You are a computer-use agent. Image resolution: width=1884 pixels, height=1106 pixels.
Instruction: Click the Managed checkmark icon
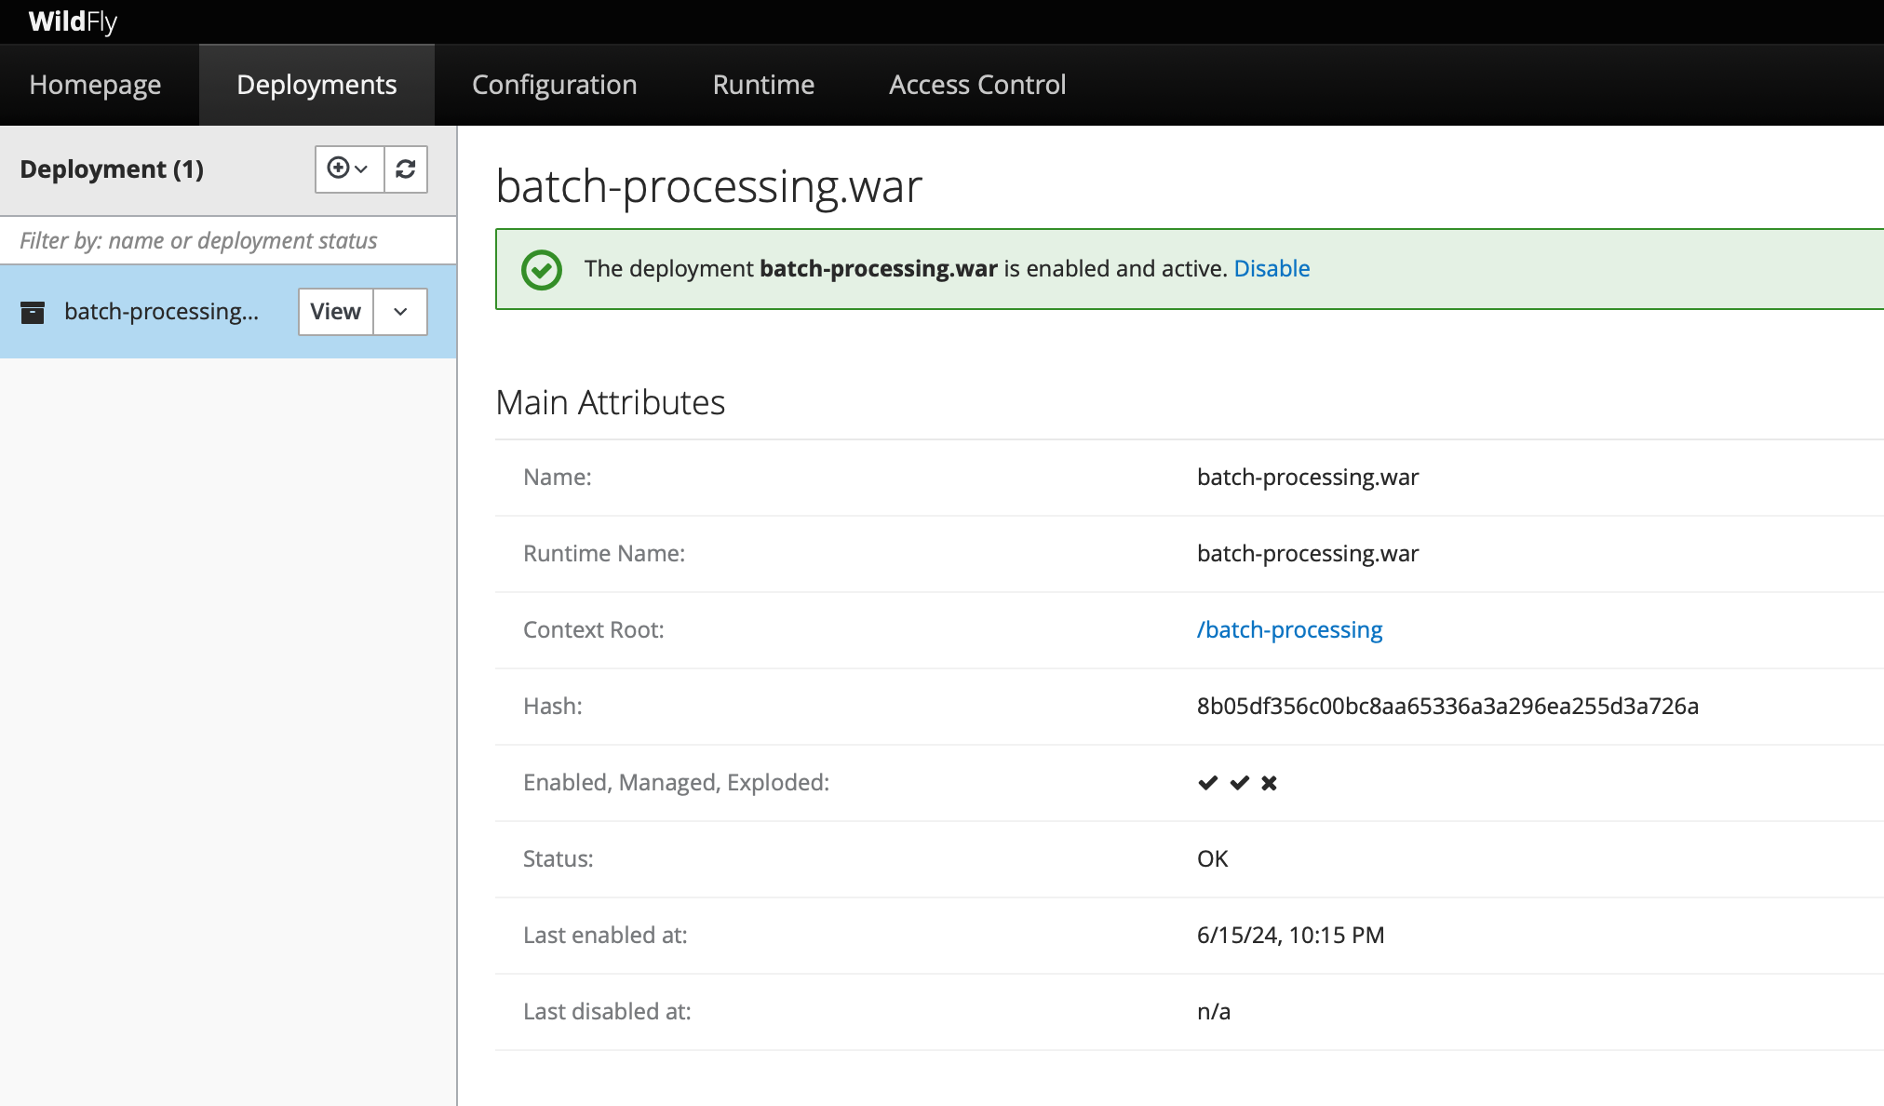pyautogui.click(x=1239, y=783)
